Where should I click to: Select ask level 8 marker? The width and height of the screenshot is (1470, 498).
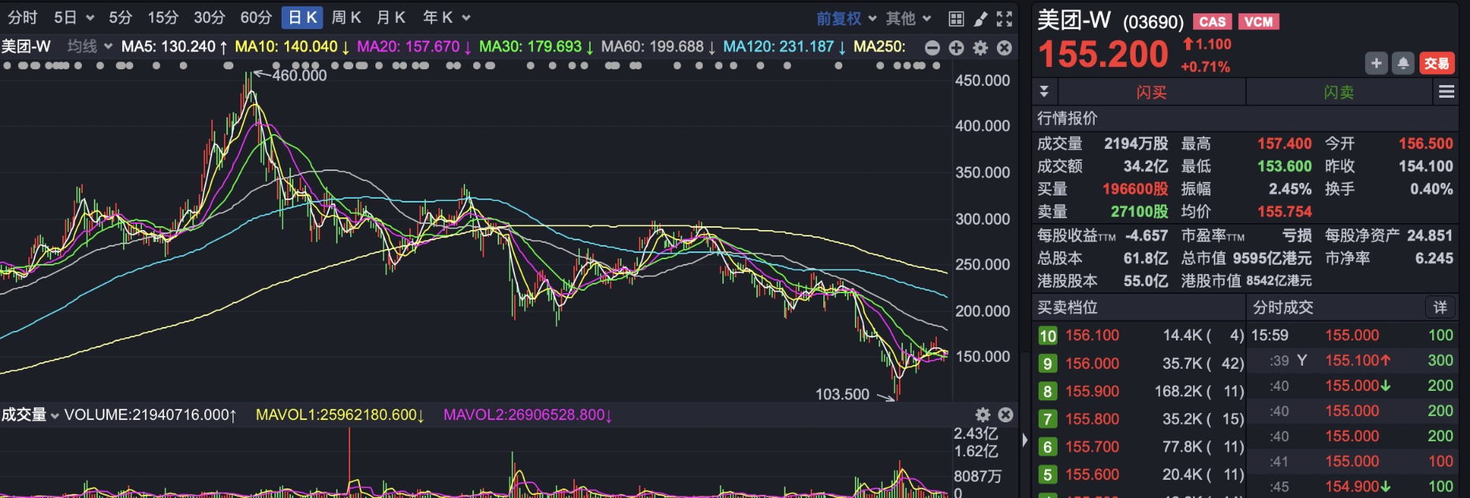coord(1047,392)
